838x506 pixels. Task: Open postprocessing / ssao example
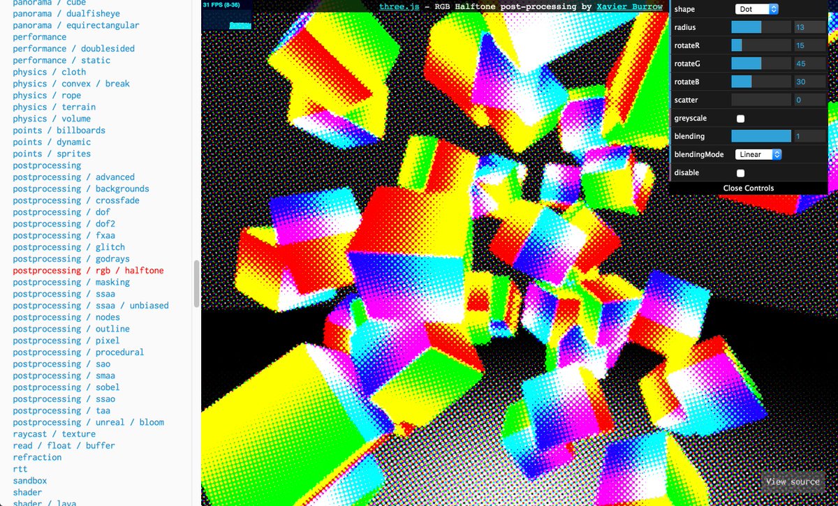64,399
